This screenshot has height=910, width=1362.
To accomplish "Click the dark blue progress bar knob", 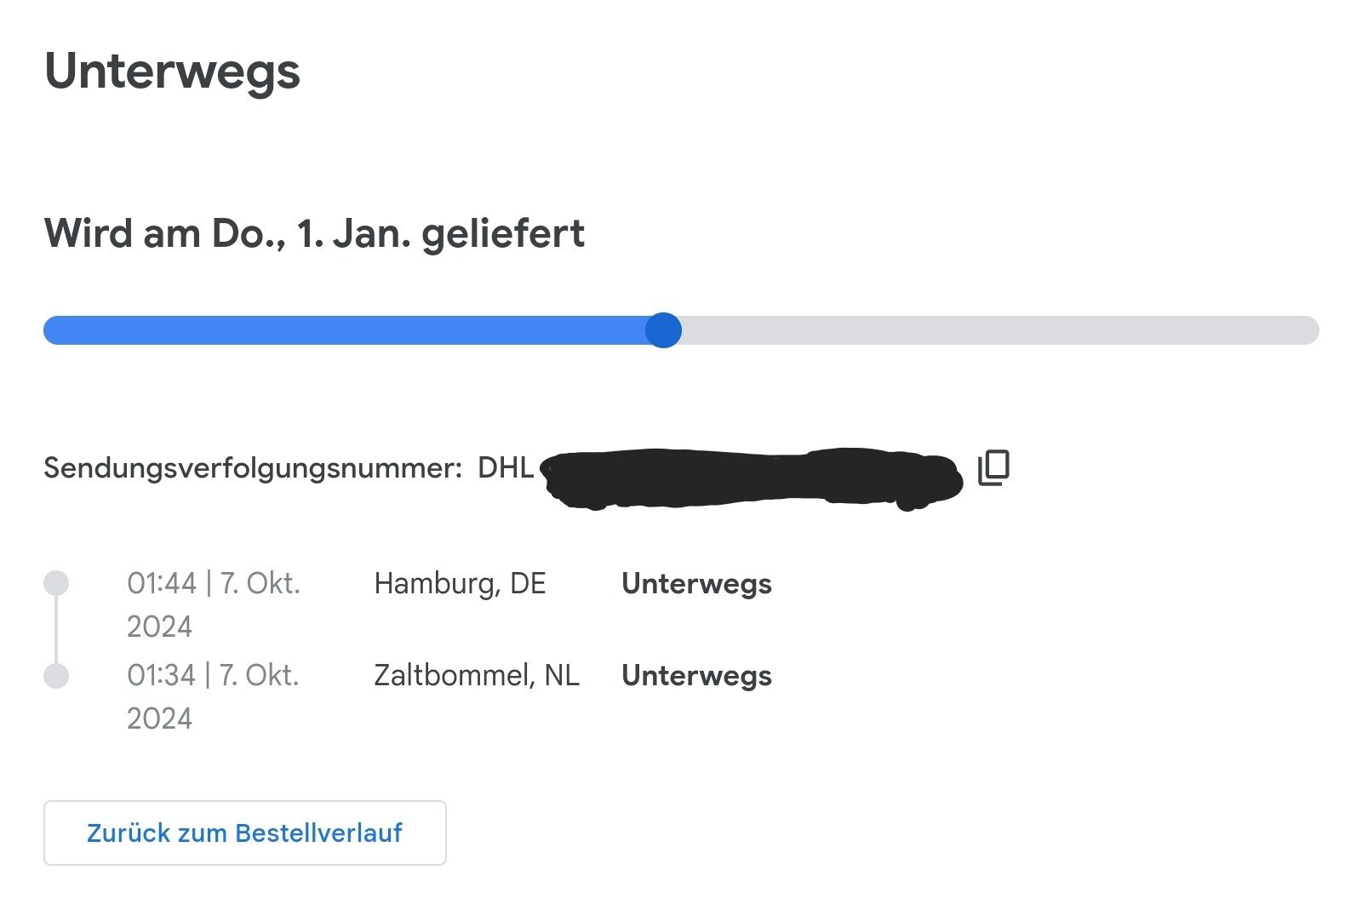I will coord(663,330).
